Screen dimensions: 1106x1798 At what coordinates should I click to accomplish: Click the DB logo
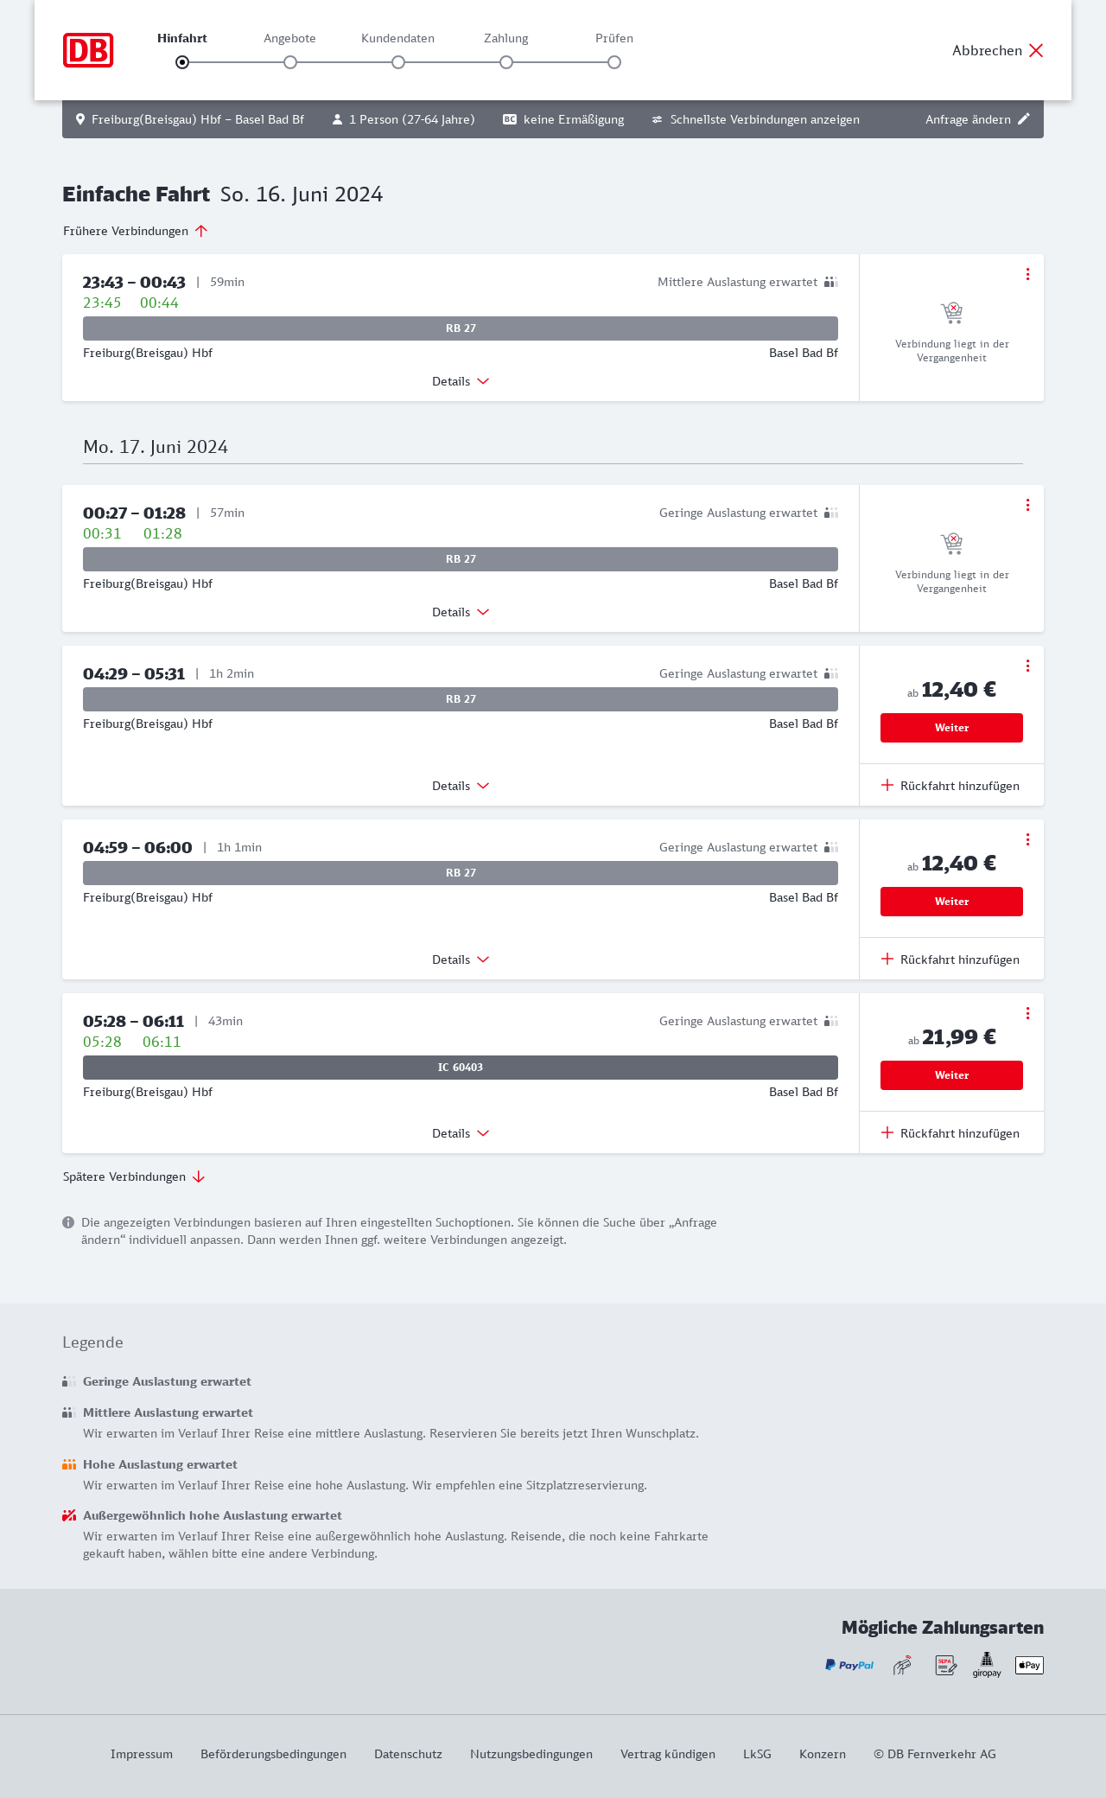[88, 50]
